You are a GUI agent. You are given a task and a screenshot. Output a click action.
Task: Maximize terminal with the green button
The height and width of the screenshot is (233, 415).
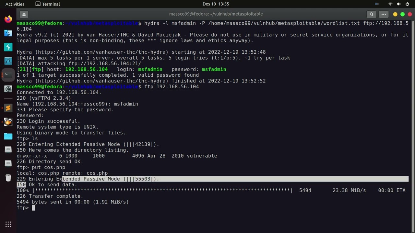pos(402,14)
